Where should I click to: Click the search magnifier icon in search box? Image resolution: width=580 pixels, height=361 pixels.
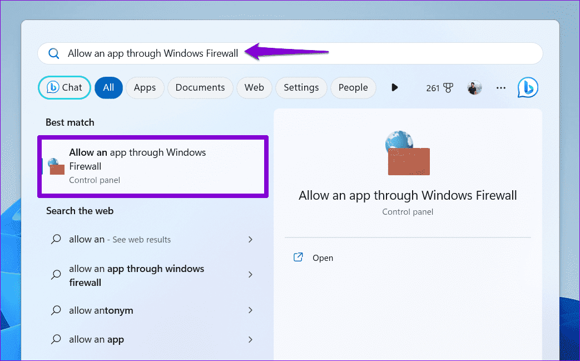[54, 53]
